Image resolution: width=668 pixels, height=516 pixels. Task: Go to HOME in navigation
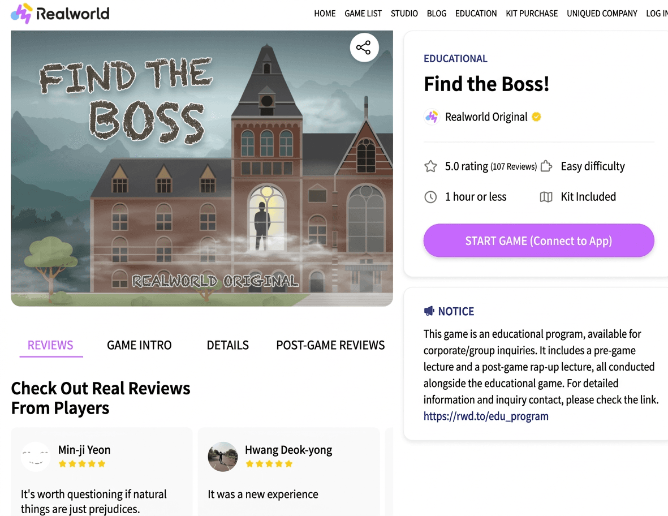click(x=325, y=14)
